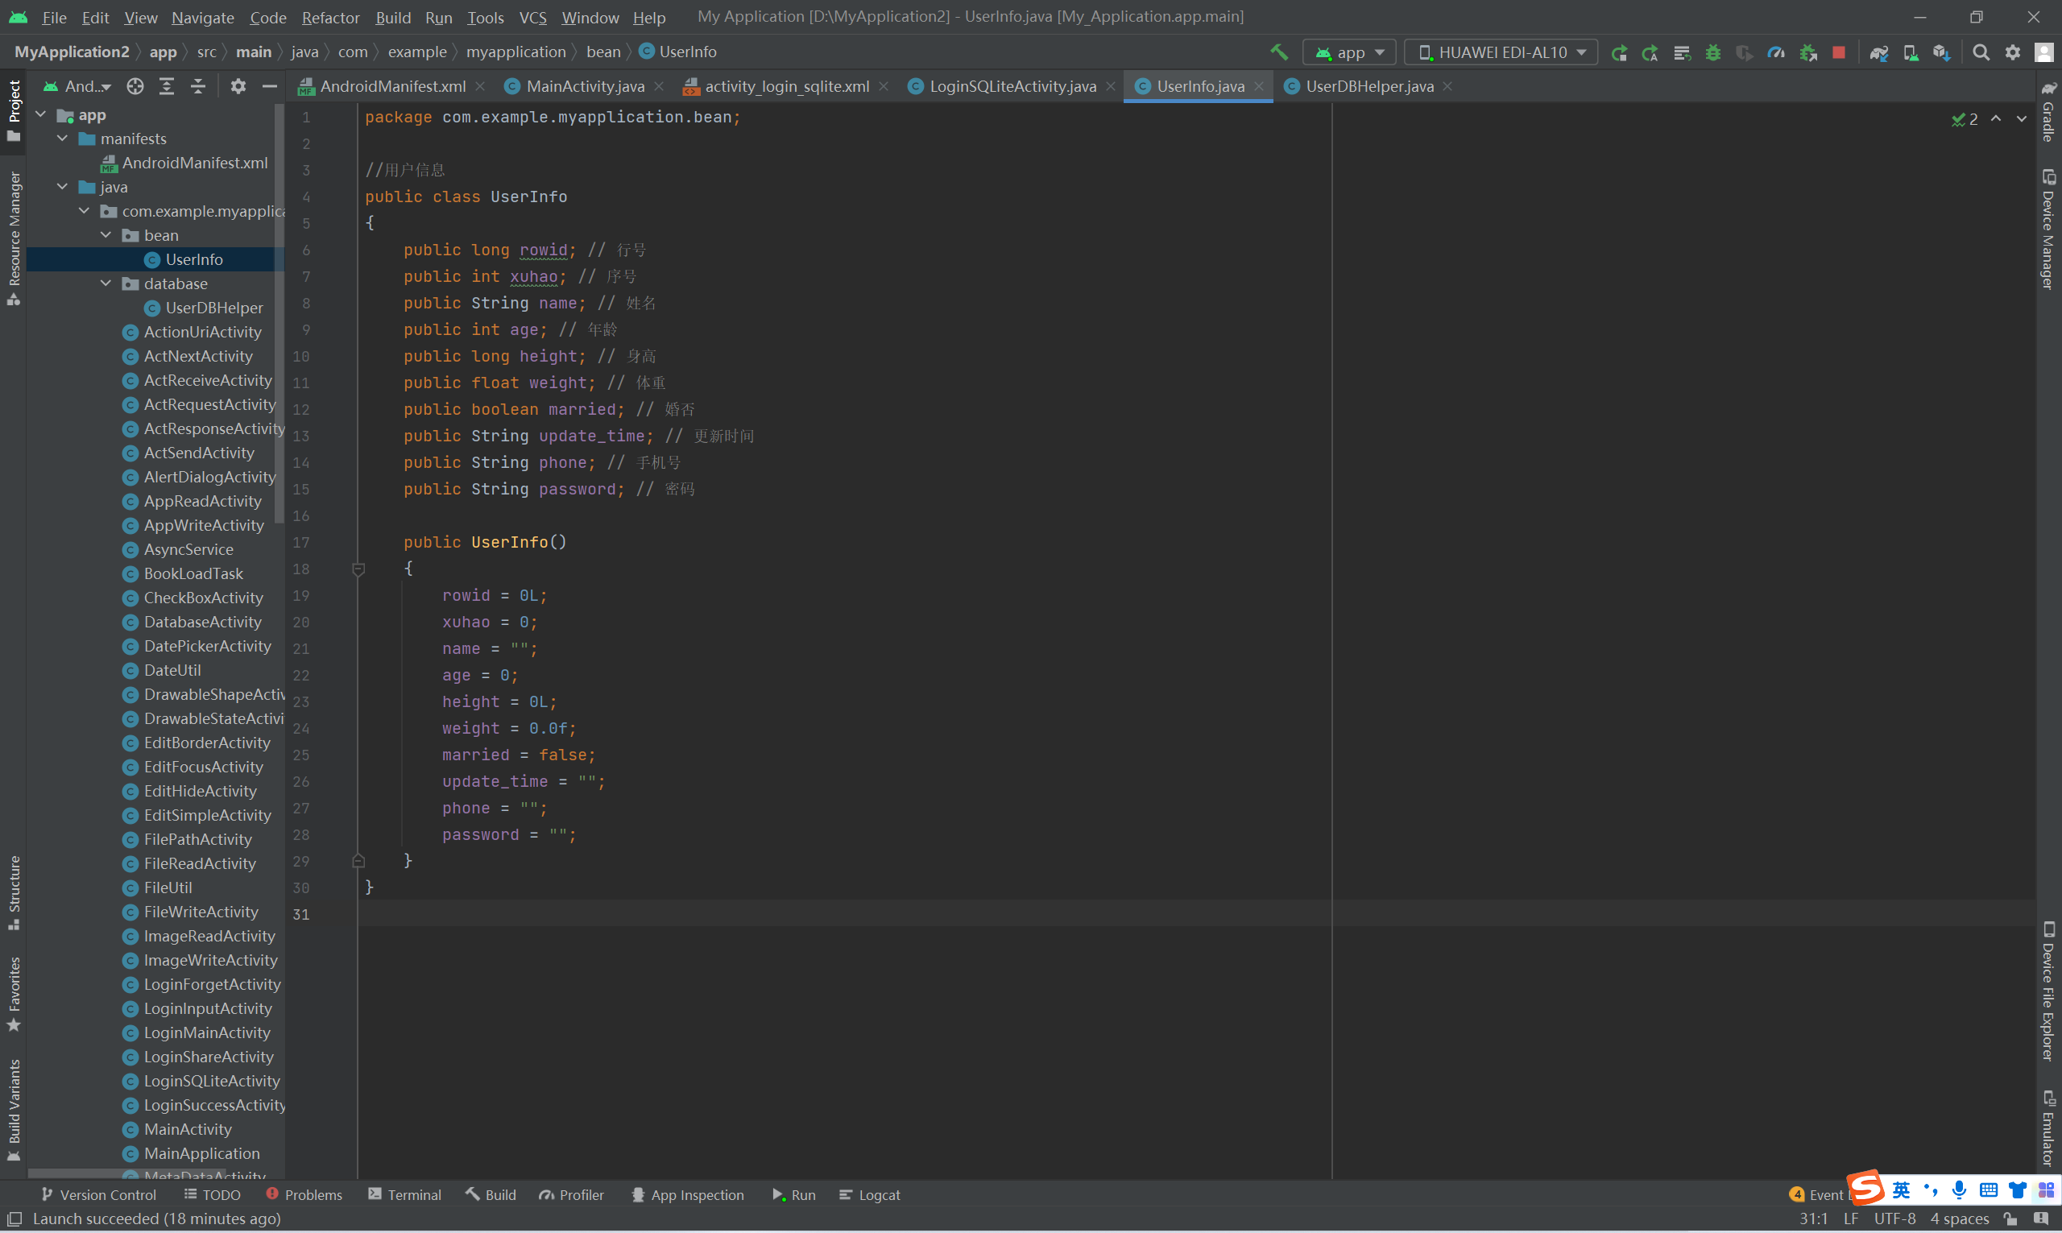Click the Profile app speedometer icon
This screenshot has height=1233, width=2062.
(x=1776, y=52)
